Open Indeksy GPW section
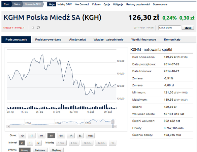The width and height of the screenshot is (197, 152). pos(64,4)
